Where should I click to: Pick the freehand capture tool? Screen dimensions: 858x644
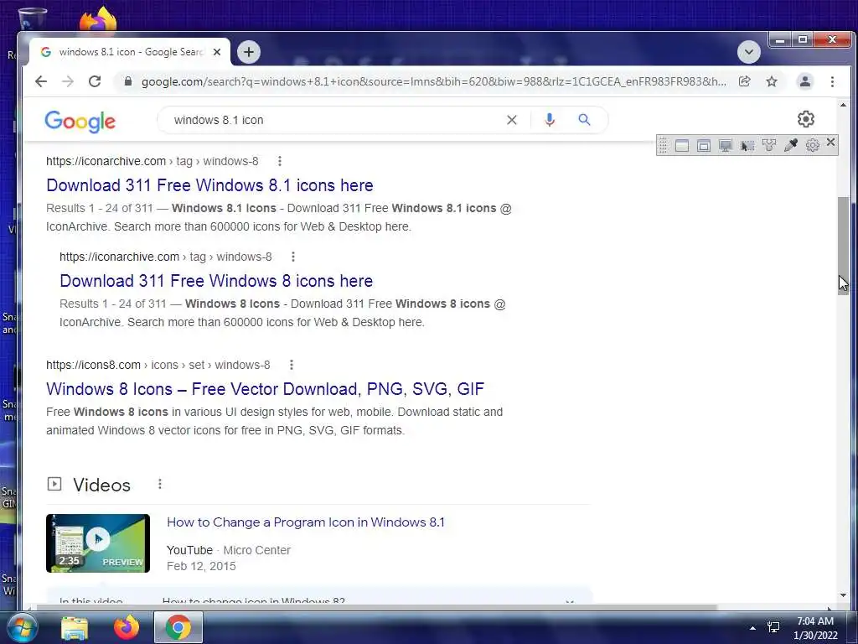tap(769, 146)
